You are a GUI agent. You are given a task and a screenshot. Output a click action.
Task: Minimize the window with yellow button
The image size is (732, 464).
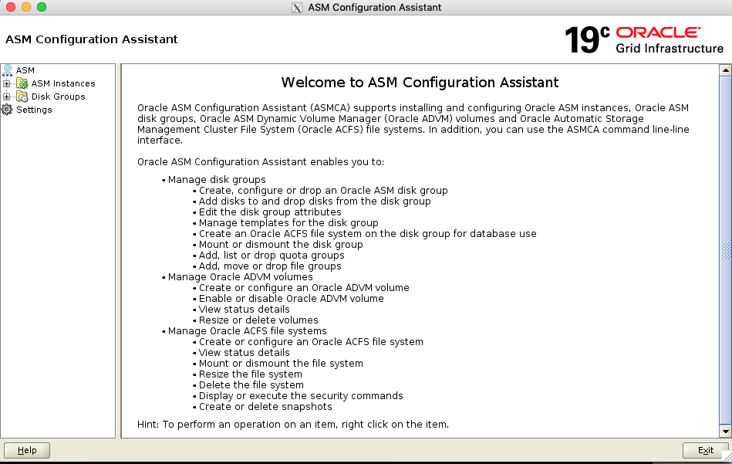pos(26,7)
